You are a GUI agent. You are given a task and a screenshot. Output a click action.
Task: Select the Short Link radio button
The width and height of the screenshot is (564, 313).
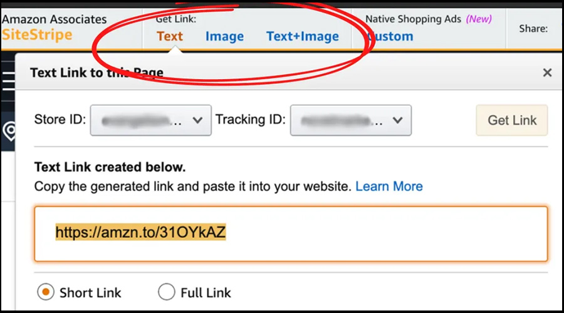45,292
